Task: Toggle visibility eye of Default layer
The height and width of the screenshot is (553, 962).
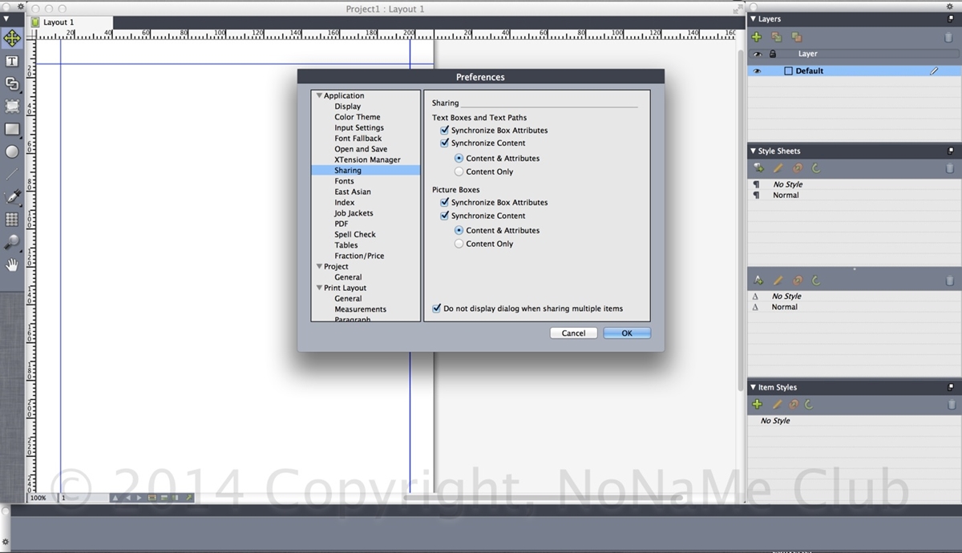Action: (756, 71)
